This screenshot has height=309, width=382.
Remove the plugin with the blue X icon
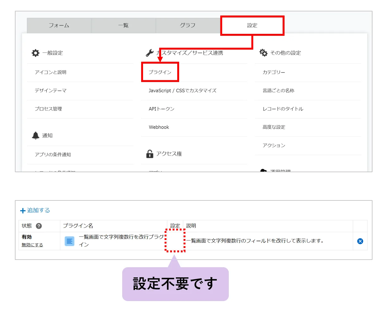(x=360, y=241)
